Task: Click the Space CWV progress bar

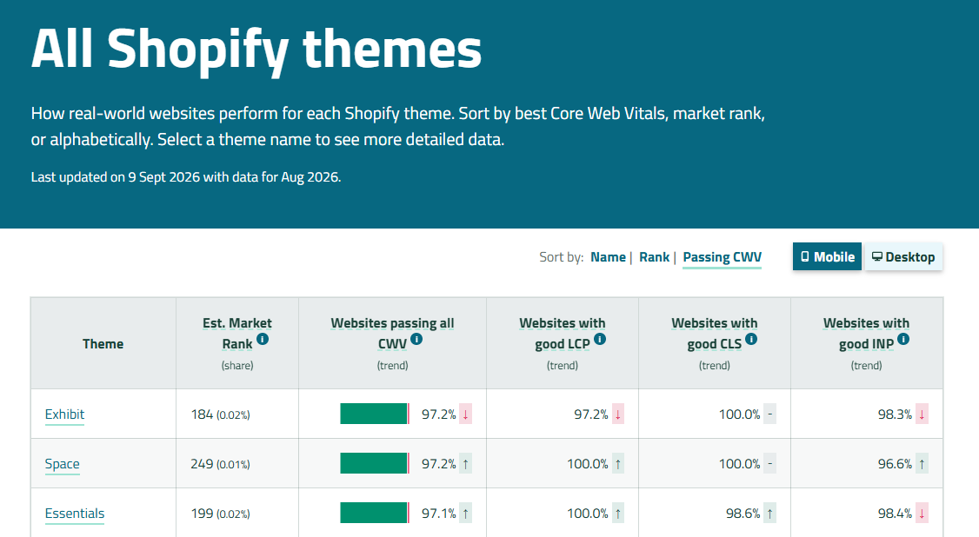Action: pyautogui.click(x=375, y=463)
